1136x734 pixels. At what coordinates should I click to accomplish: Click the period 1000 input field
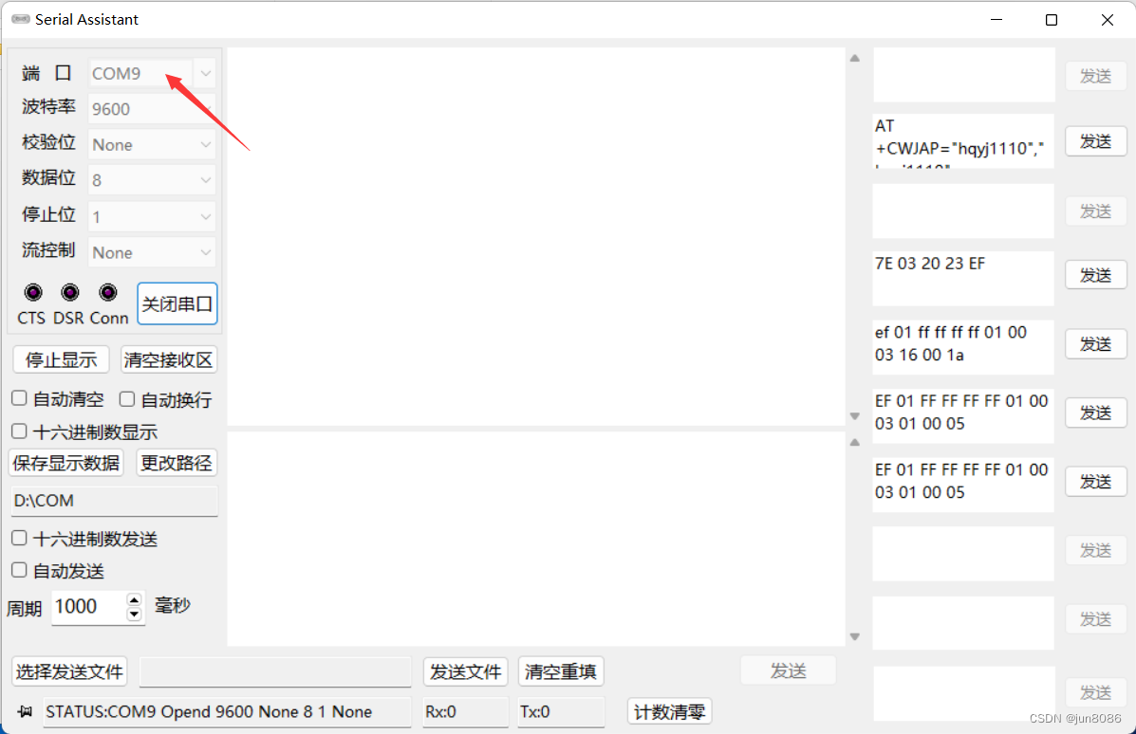(88, 607)
